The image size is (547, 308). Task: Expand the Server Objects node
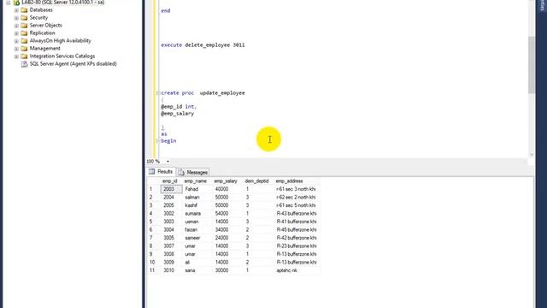point(16,26)
